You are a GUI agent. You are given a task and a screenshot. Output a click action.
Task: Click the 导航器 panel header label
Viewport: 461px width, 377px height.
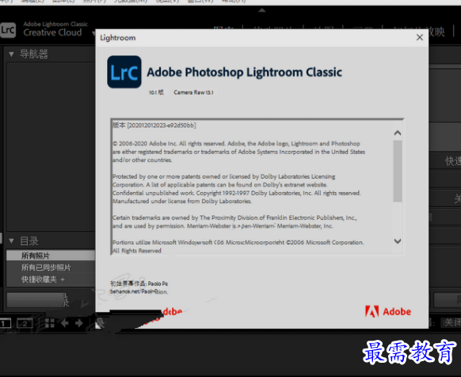click(x=34, y=54)
